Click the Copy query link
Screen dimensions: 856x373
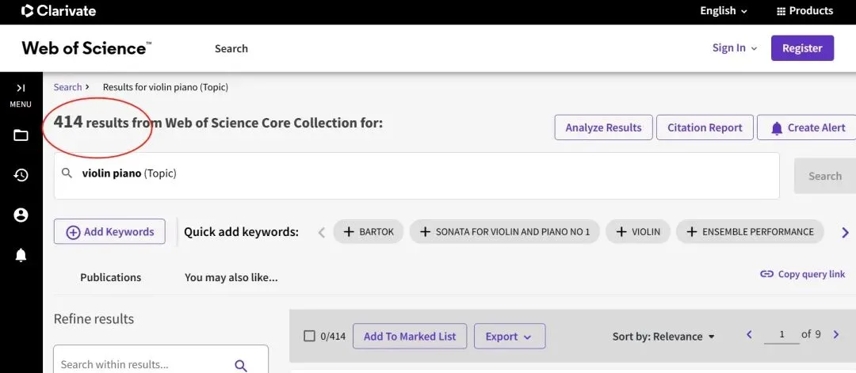coord(802,274)
